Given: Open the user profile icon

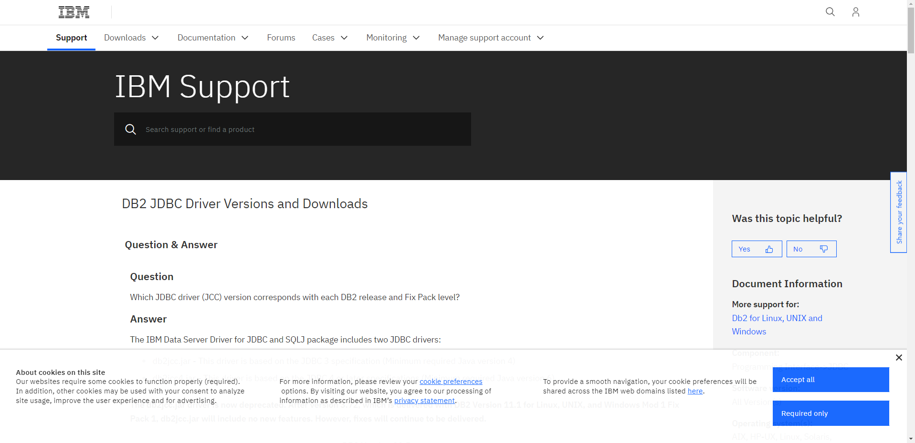Looking at the screenshot, I should 855,12.
